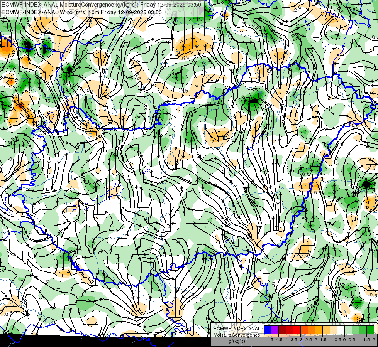Click the blue legend swatch below -5
The width and height of the screenshot is (378, 347).
coord(268,330)
